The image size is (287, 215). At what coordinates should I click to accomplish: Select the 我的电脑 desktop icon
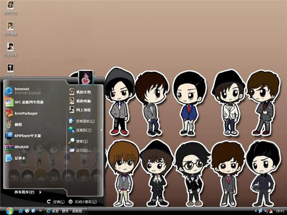pyautogui.click(x=10, y=29)
